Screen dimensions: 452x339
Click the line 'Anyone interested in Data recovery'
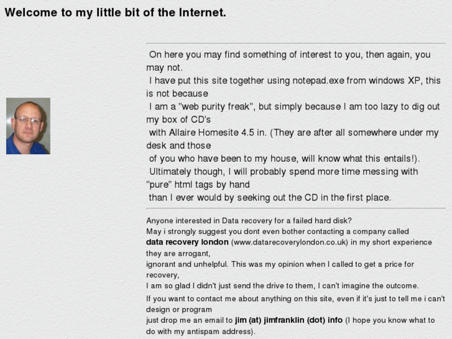coord(249,221)
